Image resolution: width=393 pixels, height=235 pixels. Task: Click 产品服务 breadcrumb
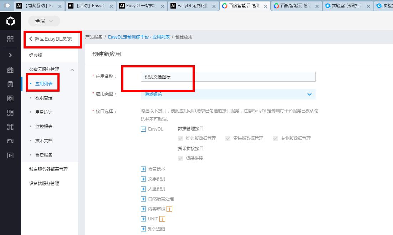(93, 37)
